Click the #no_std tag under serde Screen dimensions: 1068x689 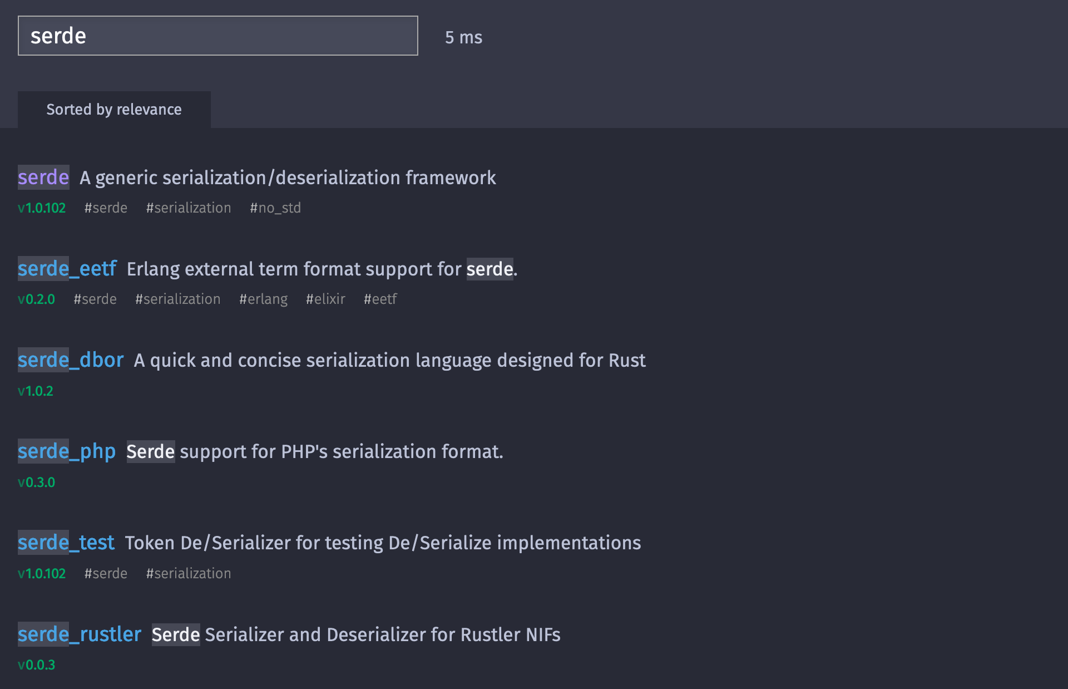pos(275,208)
